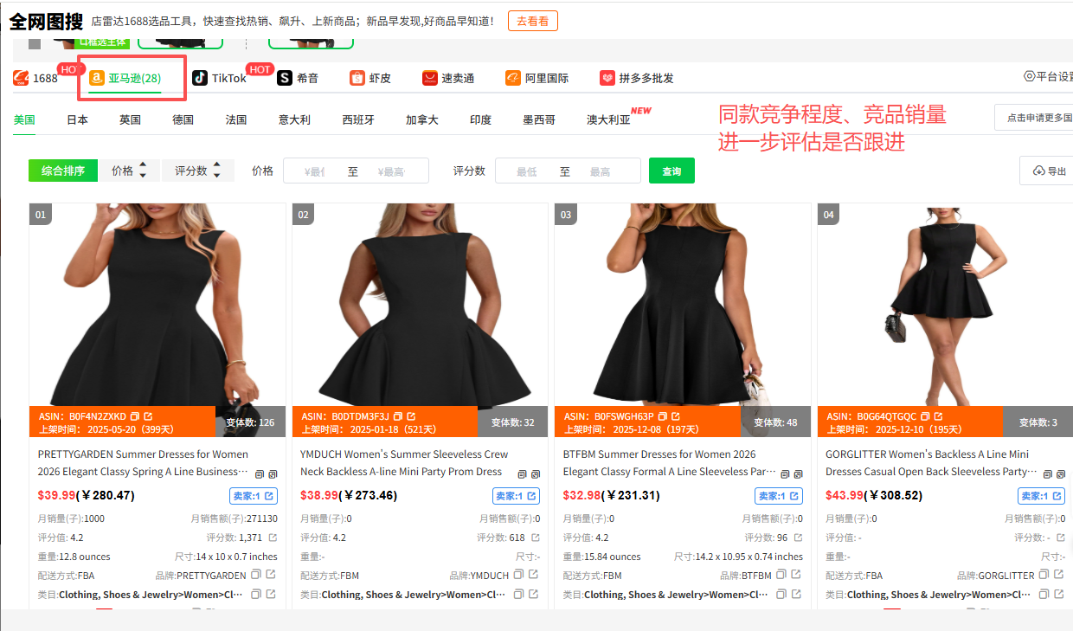This screenshot has height=631, width=1073.
Task: Select 综合排序 default sorting
Action: [x=63, y=171]
